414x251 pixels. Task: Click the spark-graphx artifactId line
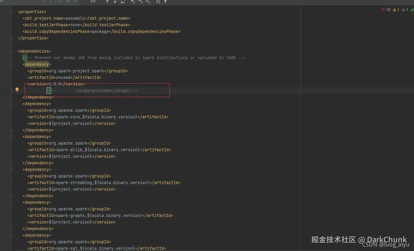[x=100, y=215]
